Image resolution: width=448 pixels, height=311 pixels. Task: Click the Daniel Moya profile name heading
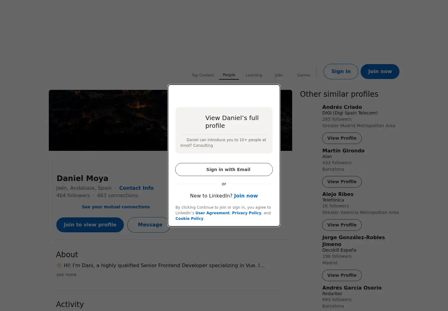82,179
